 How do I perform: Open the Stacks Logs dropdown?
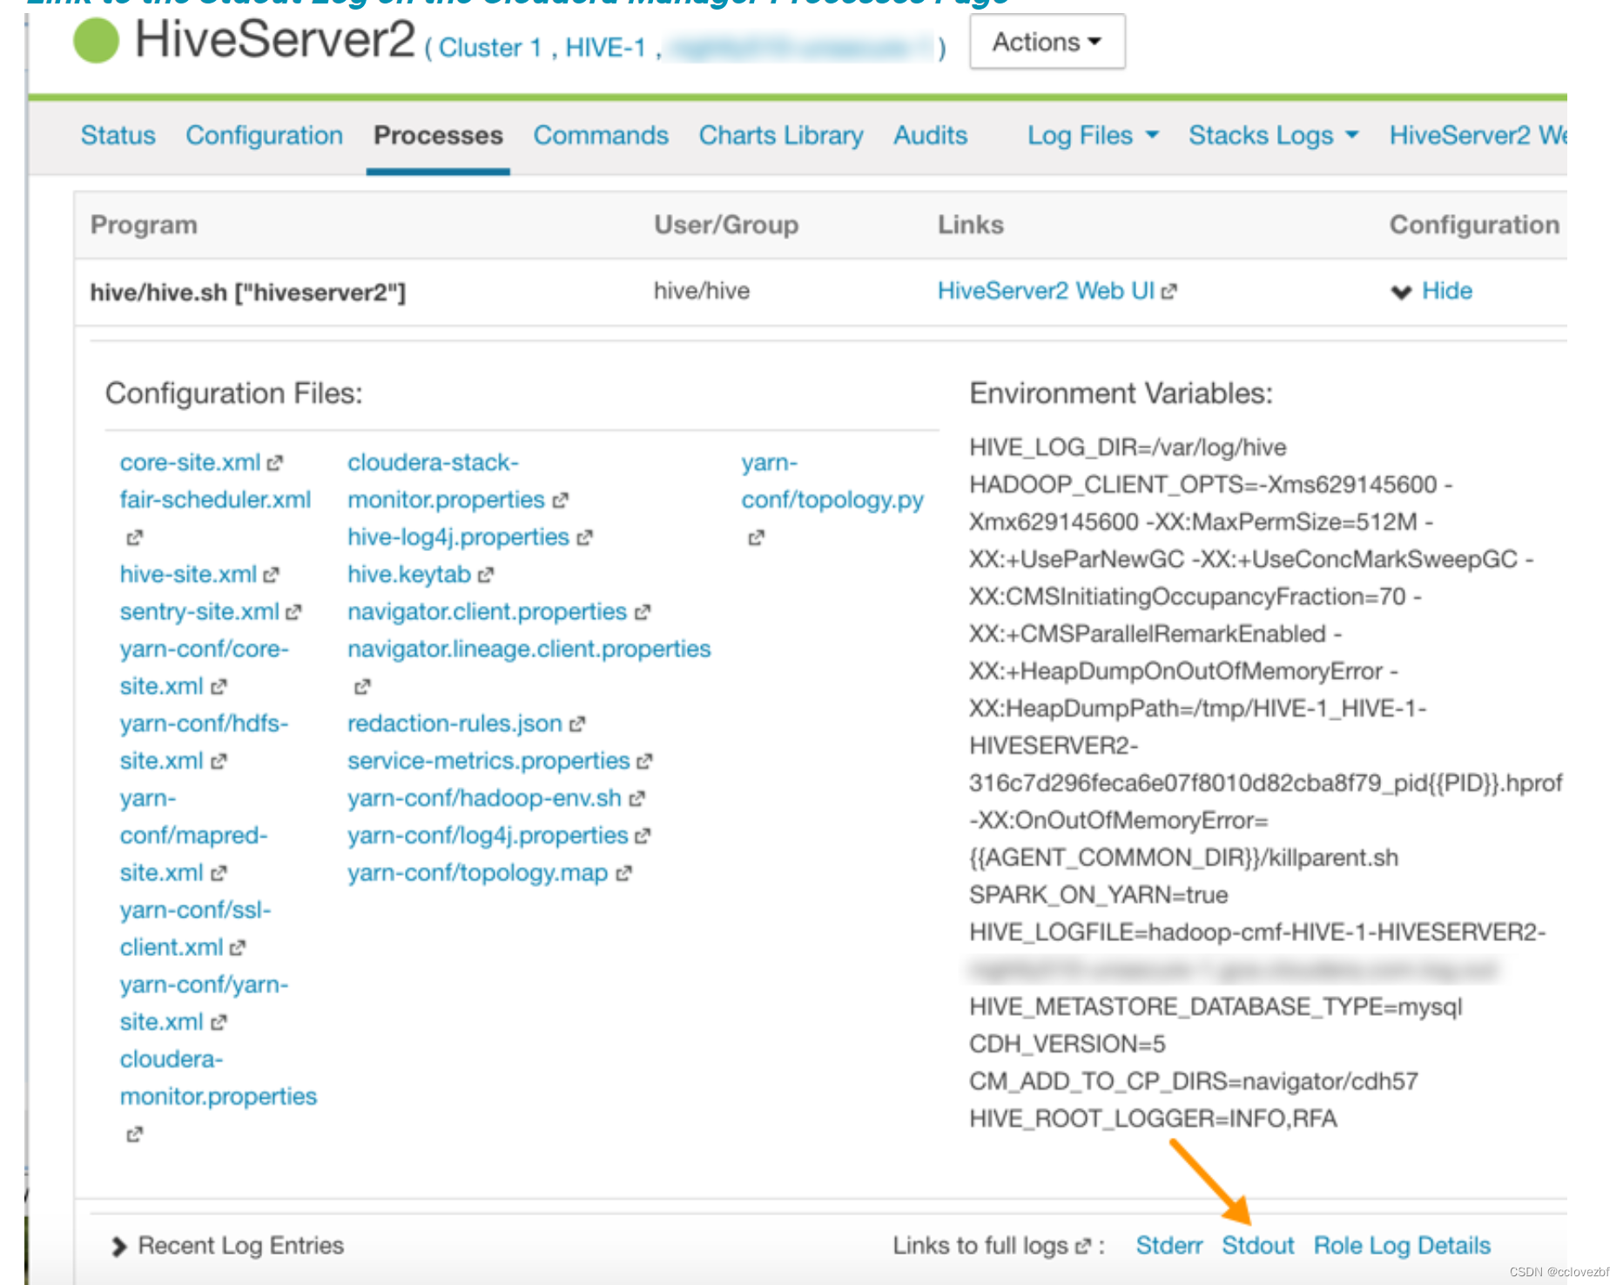[x=1271, y=135]
